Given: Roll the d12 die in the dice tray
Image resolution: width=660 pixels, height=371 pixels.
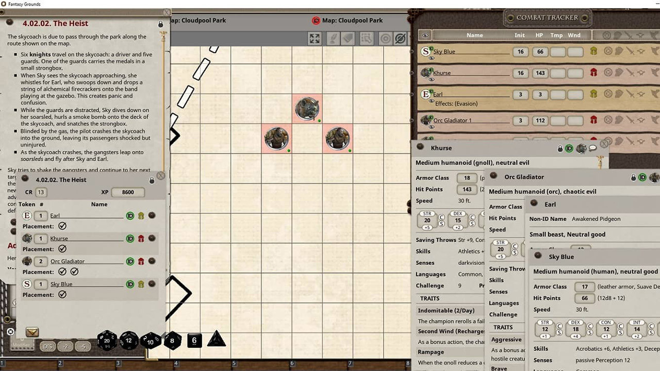Looking at the screenshot, I should click(x=129, y=341).
